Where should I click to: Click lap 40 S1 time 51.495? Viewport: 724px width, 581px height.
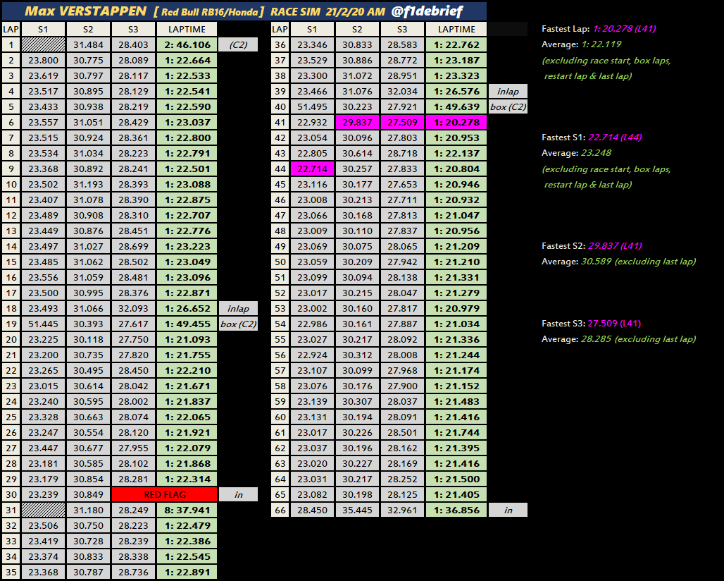[312, 106]
